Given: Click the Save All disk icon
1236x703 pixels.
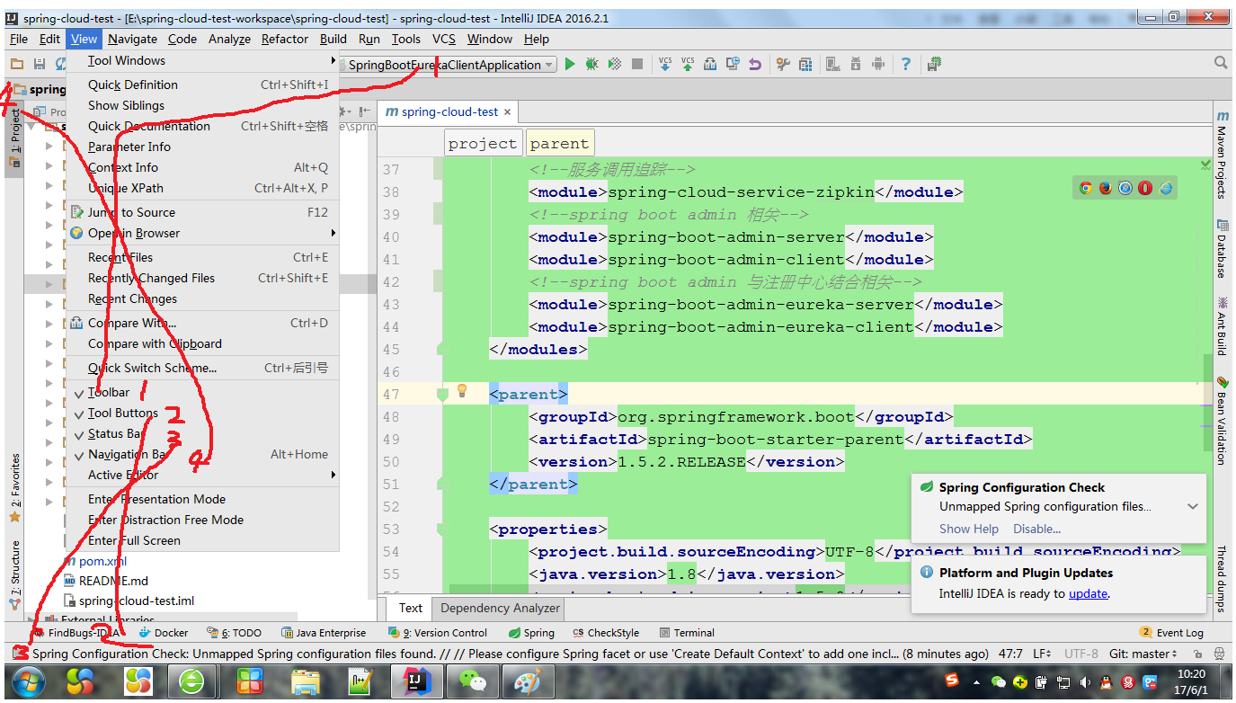Looking at the screenshot, I should point(40,64).
